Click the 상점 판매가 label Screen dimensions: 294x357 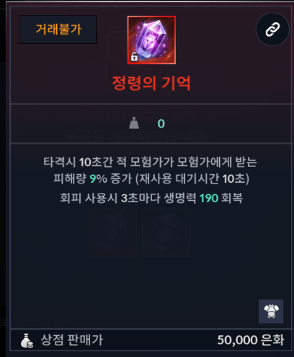point(72,340)
